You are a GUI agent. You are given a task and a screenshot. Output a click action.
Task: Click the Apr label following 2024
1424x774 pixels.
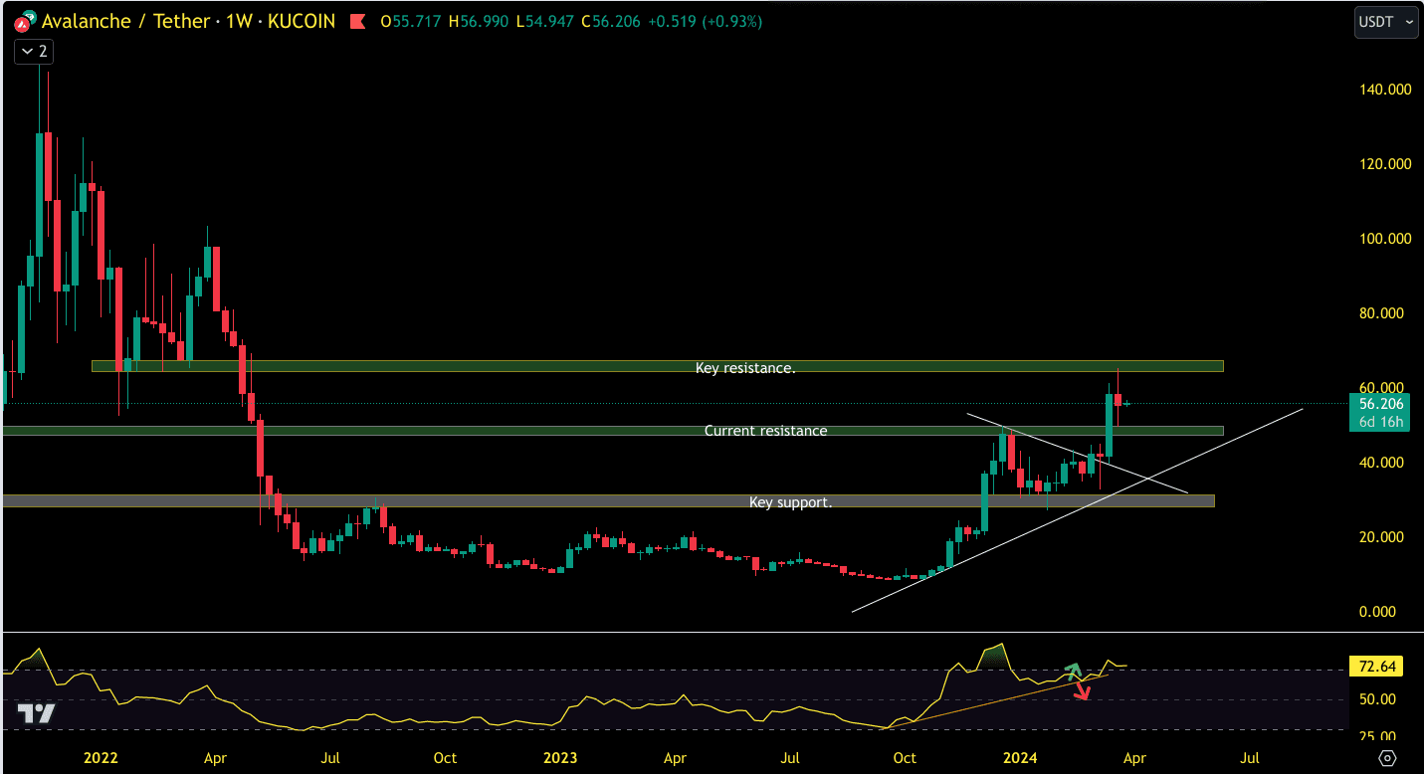(1134, 758)
